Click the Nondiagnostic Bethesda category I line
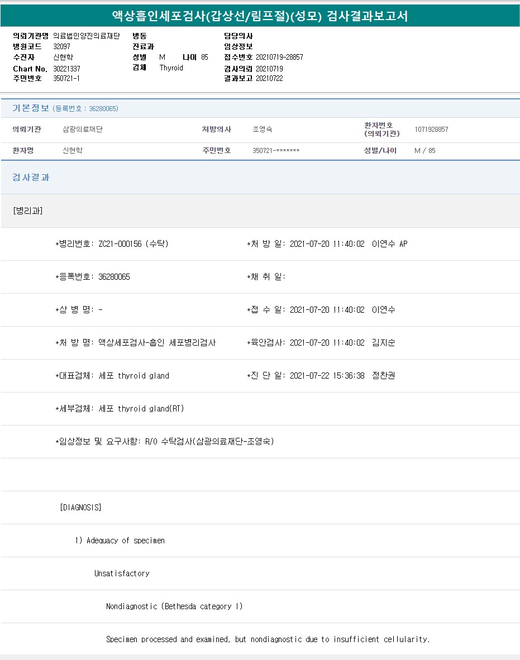This screenshot has width=520, height=660. point(174,606)
